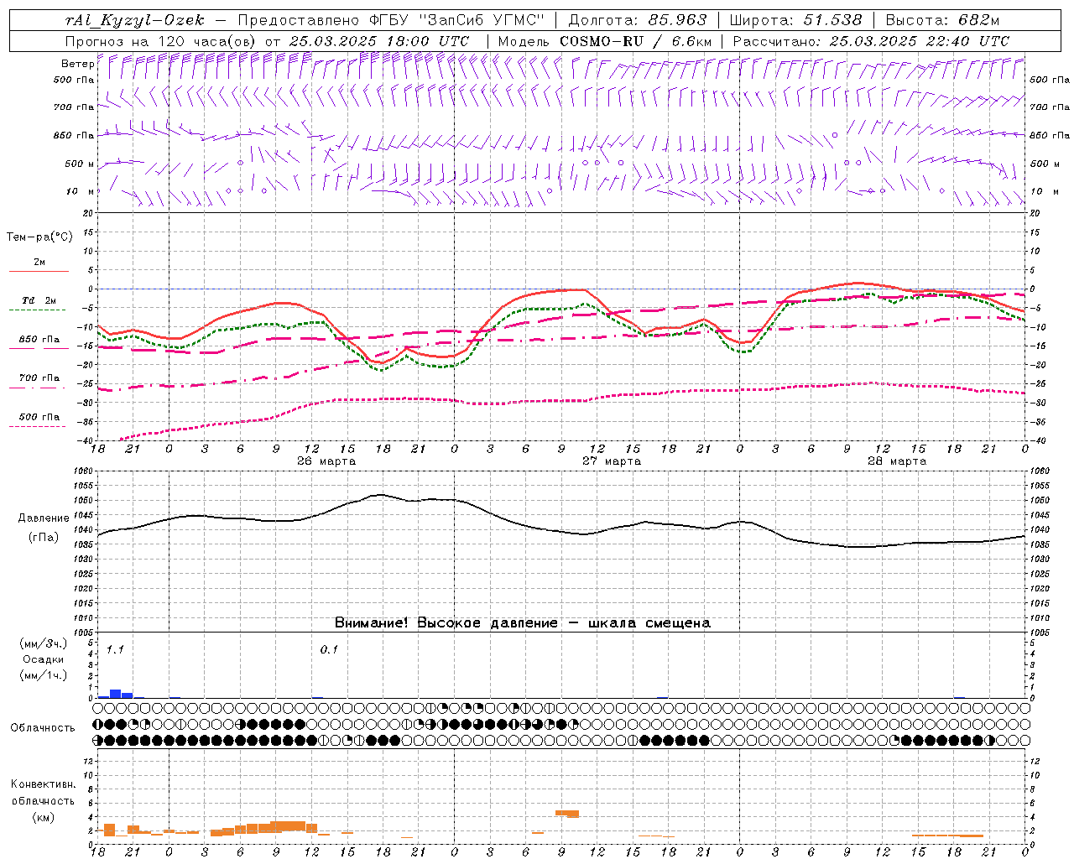This screenshot has height=859, width=1074.
Task: Click the Облачность row label
Action: [x=43, y=728]
